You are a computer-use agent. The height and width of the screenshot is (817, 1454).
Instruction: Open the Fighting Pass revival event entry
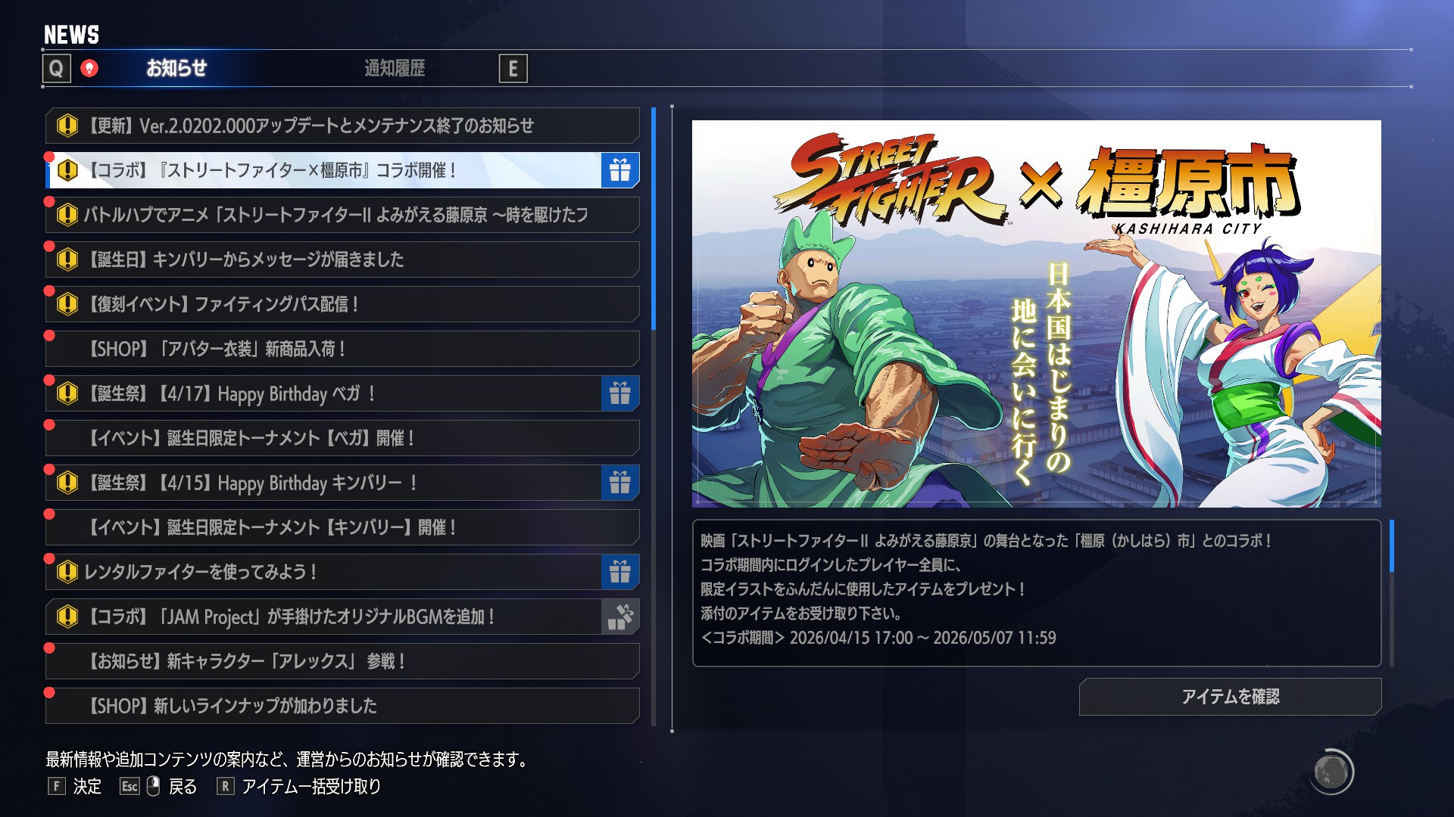tap(342, 304)
